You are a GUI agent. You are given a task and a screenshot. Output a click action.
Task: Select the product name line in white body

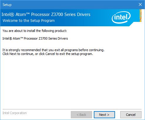[x=35, y=38]
